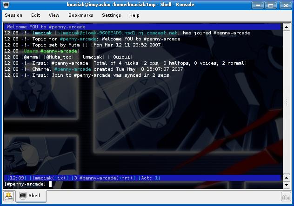Expand the Bookmarks menu

click(80, 15)
